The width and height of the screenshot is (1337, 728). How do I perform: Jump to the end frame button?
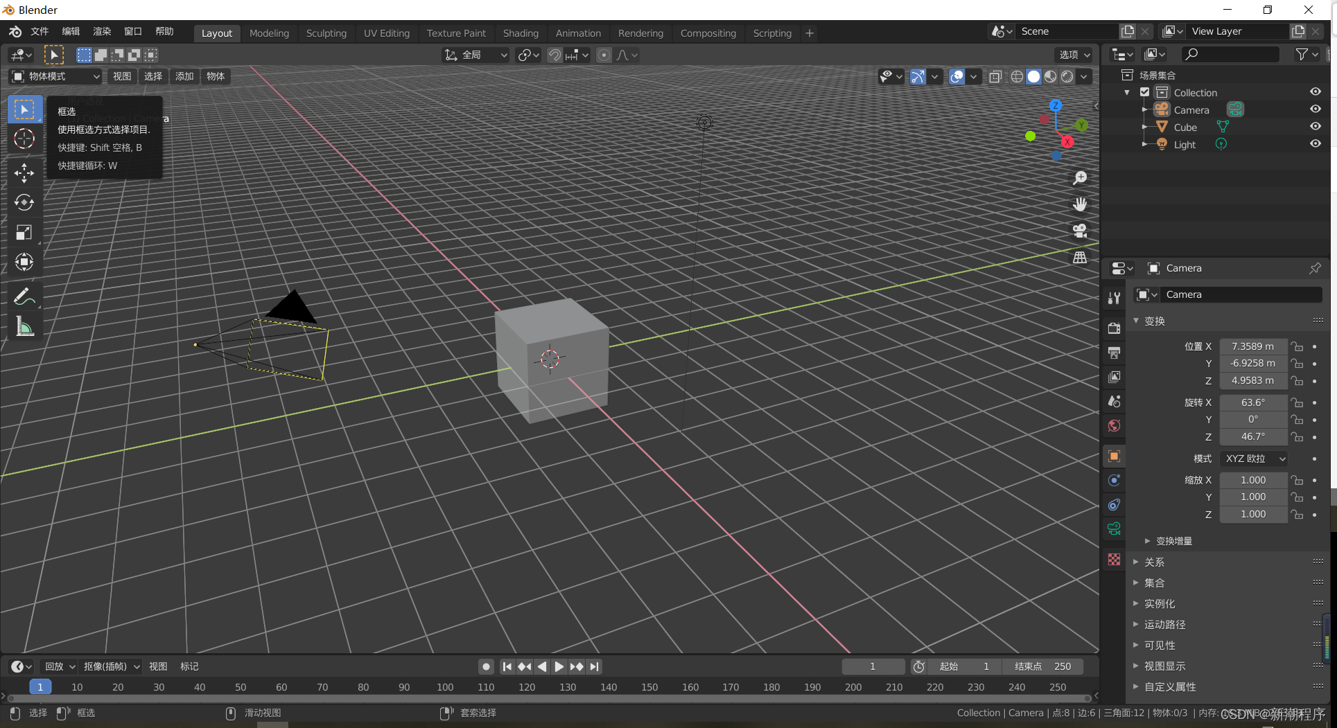[594, 666]
